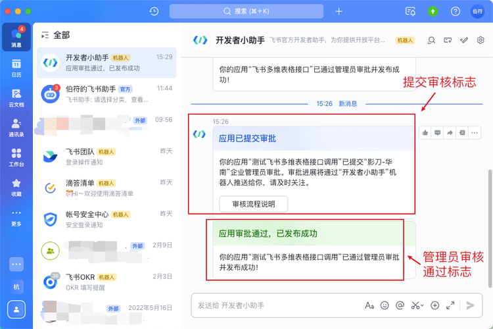Click the history clock icon in title bar
This screenshot has width=493, height=329.
[154, 12]
